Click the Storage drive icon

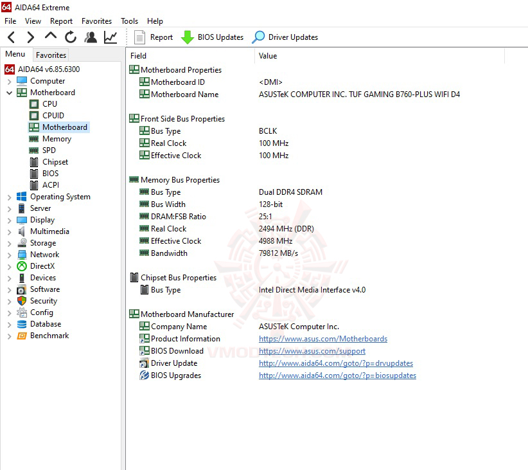click(22, 243)
